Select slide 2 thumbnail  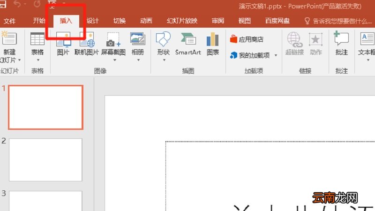point(45,160)
